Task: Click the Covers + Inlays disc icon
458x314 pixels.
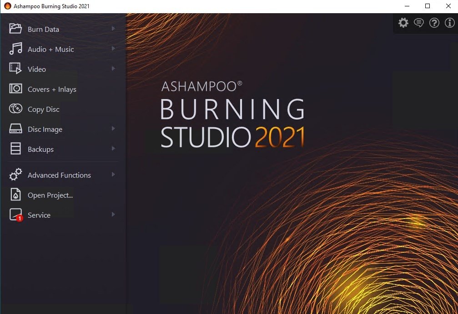Action: click(15, 89)
